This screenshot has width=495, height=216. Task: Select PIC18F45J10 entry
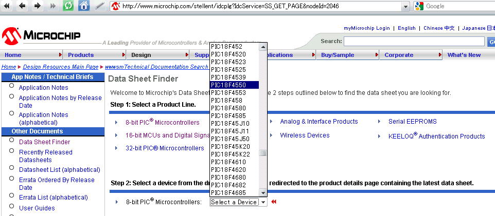click(x=234, y=124)
